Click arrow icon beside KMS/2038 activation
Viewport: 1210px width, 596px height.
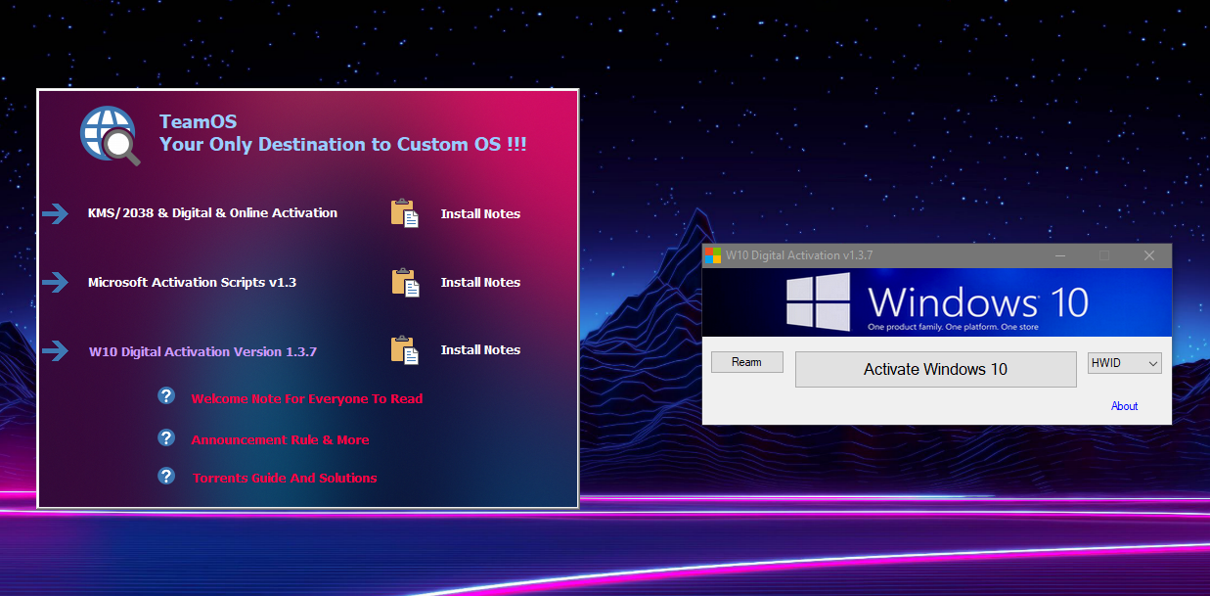55,213
